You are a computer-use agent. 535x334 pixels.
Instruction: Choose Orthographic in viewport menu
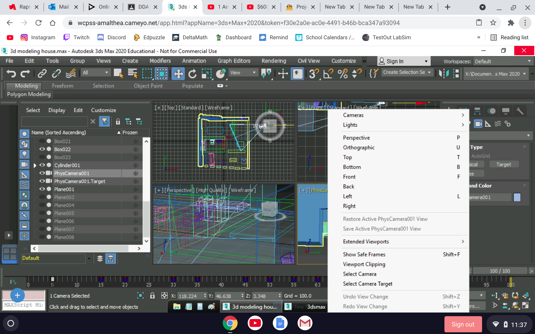pyautogui.click(x=403, y=148)
